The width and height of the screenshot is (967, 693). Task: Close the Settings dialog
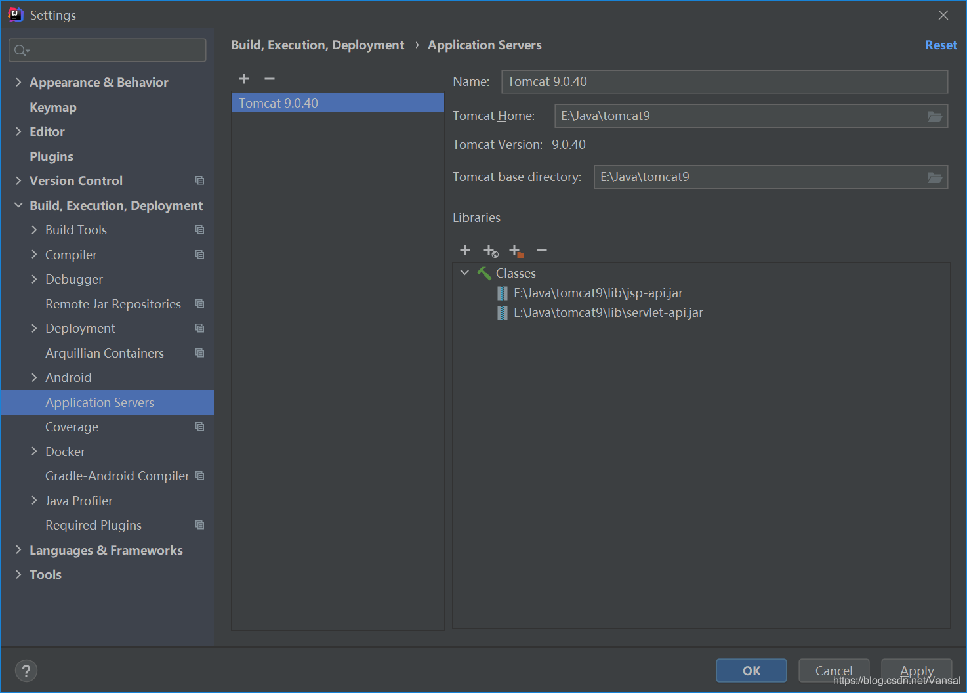tap(943, 15)
